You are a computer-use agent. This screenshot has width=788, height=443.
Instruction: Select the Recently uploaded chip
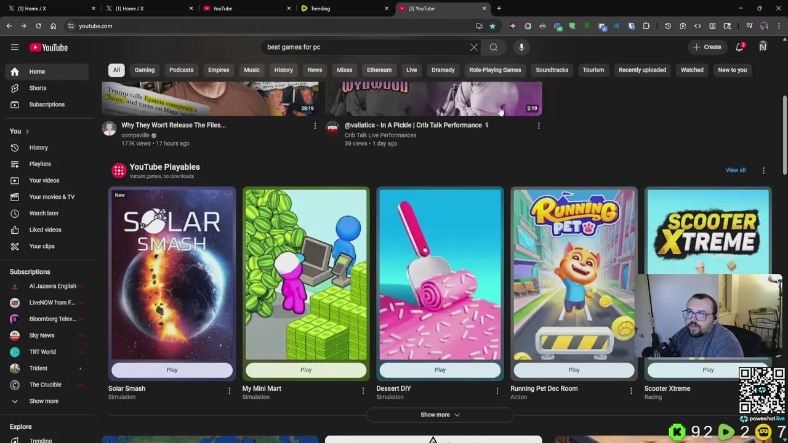click(x=642, y=70)
